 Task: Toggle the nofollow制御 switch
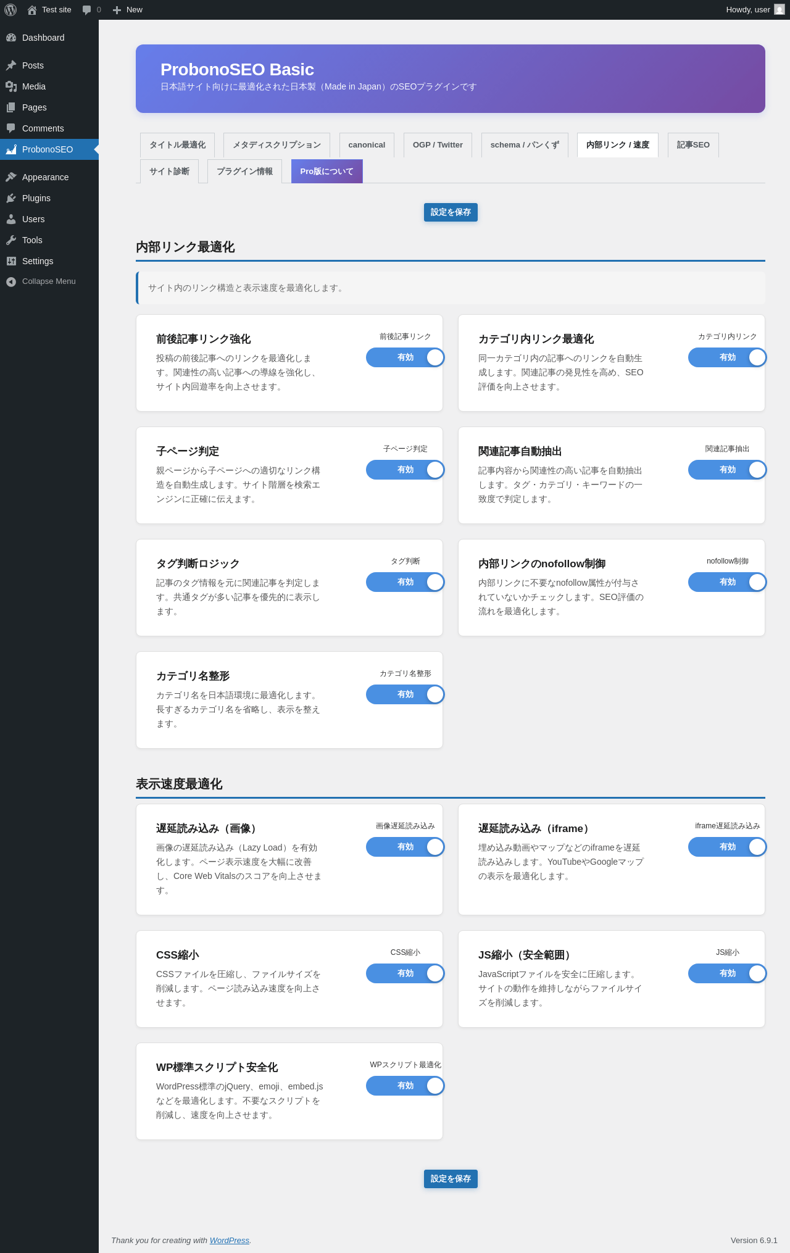click(727, 582)
